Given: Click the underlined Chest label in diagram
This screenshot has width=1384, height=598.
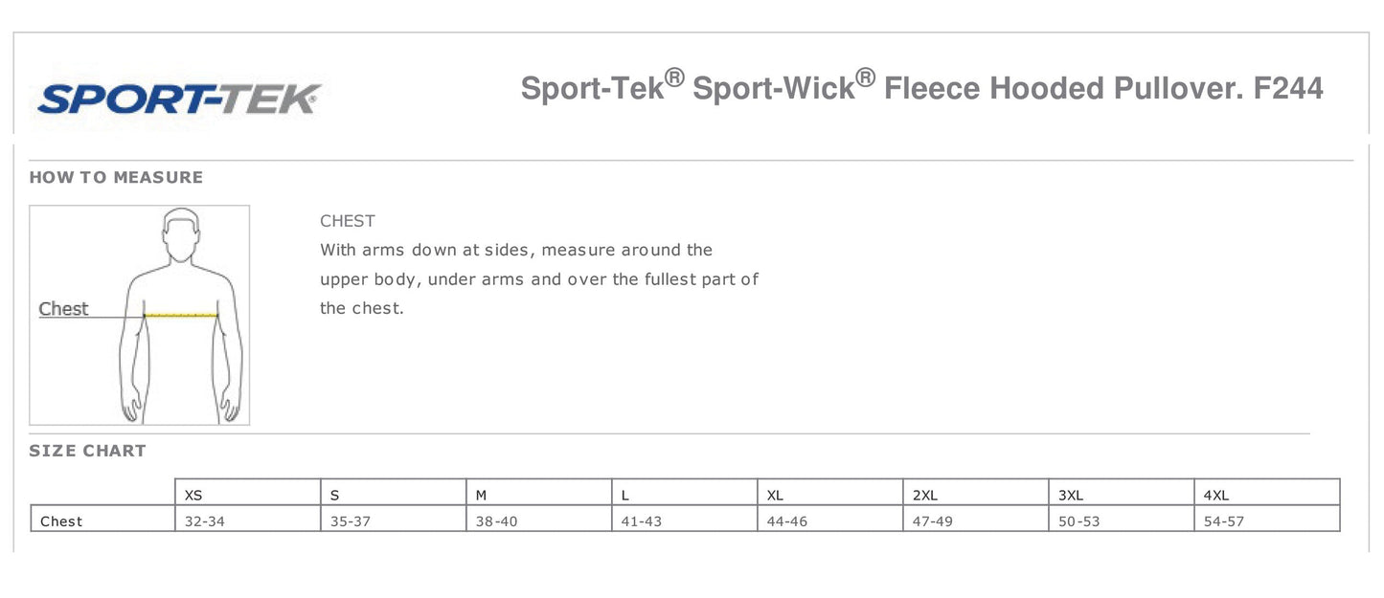Looking at the screenshot, I should pos(63,309).
